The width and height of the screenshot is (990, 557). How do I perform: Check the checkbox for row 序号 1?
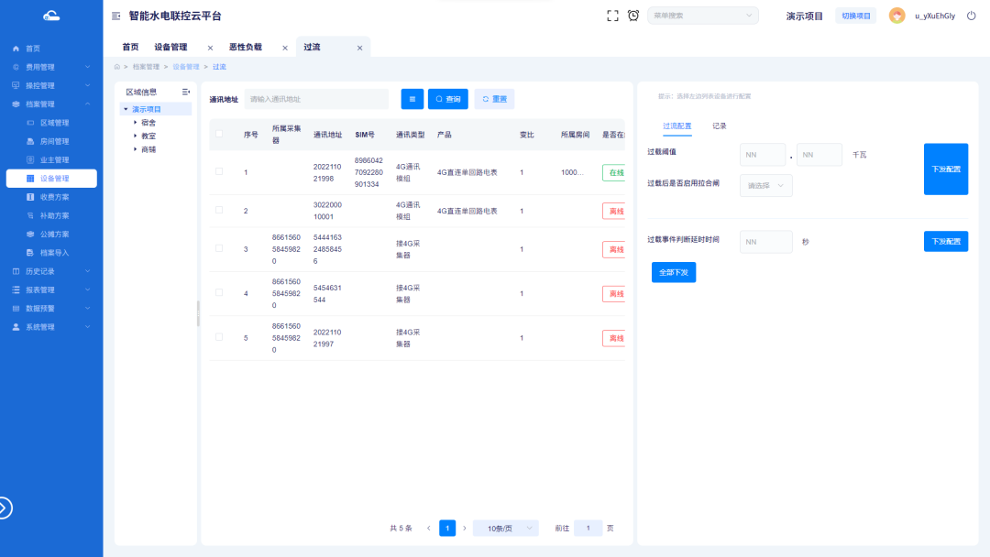218,171
